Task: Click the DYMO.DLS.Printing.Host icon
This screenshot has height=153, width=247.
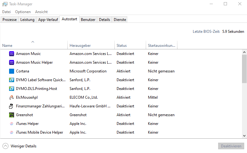Action: pyautogui.click(x=12, y=89)
